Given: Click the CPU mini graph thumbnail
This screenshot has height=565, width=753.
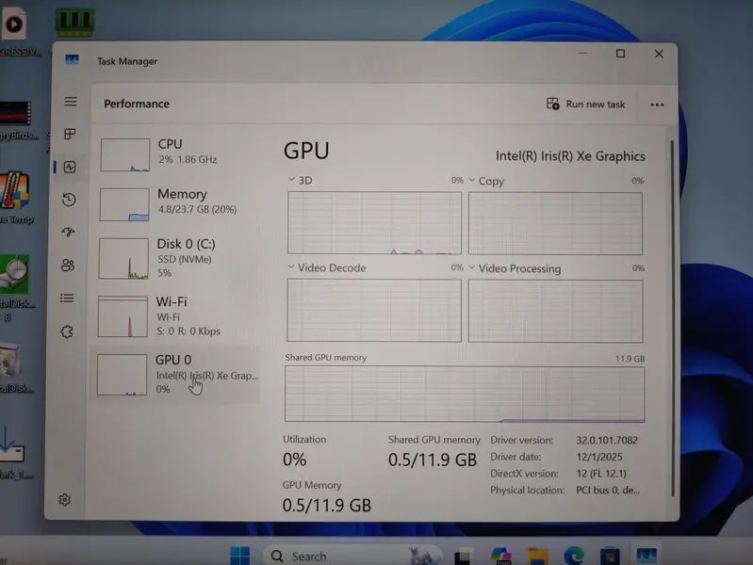Looking at the screenshot, I should tap(124, 154).
